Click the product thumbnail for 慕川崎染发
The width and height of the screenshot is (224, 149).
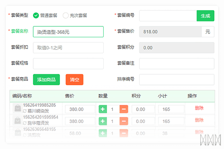click(x=17, y=108)
